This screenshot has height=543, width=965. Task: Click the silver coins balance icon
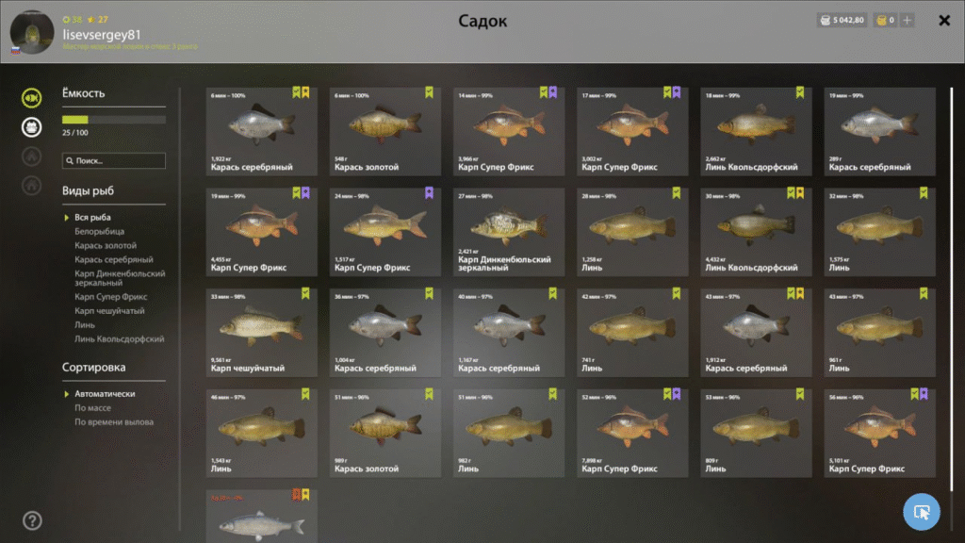pyautogui.click(x=826, y=21)
